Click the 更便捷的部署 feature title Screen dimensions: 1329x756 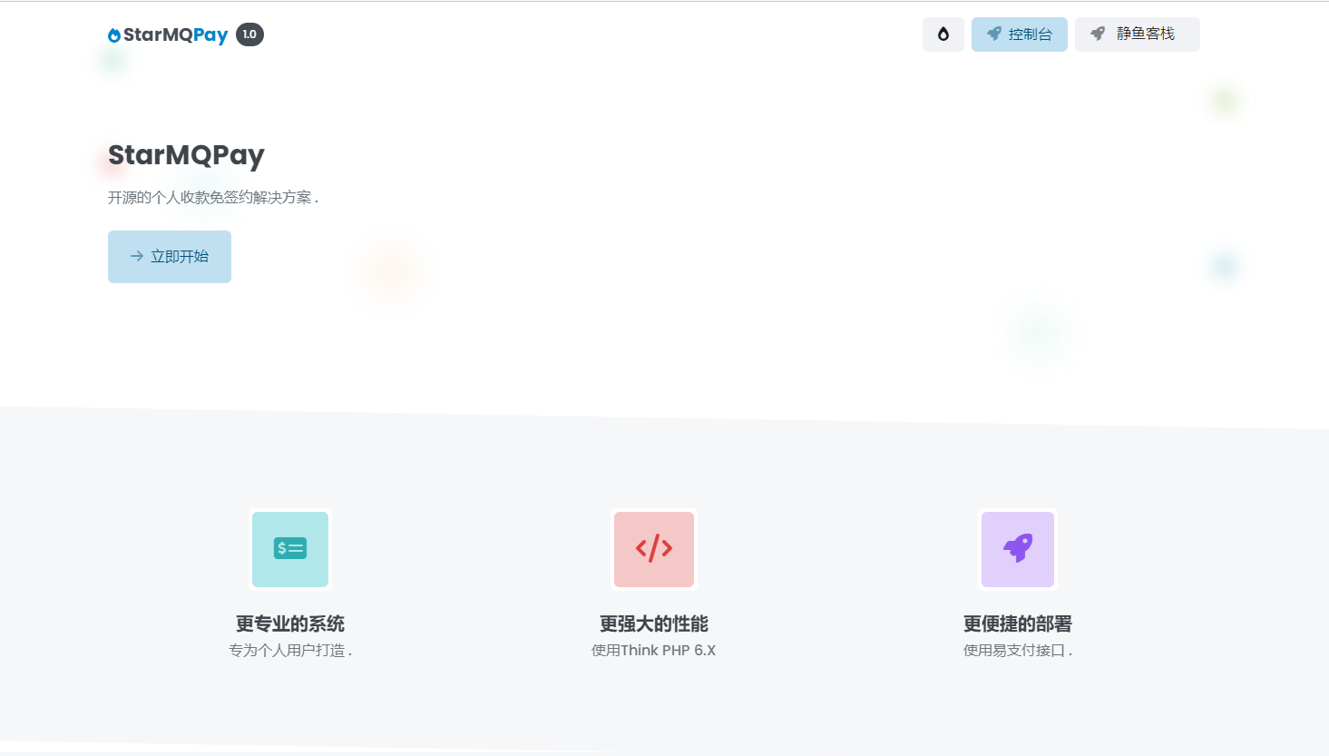pos(1018,623)
